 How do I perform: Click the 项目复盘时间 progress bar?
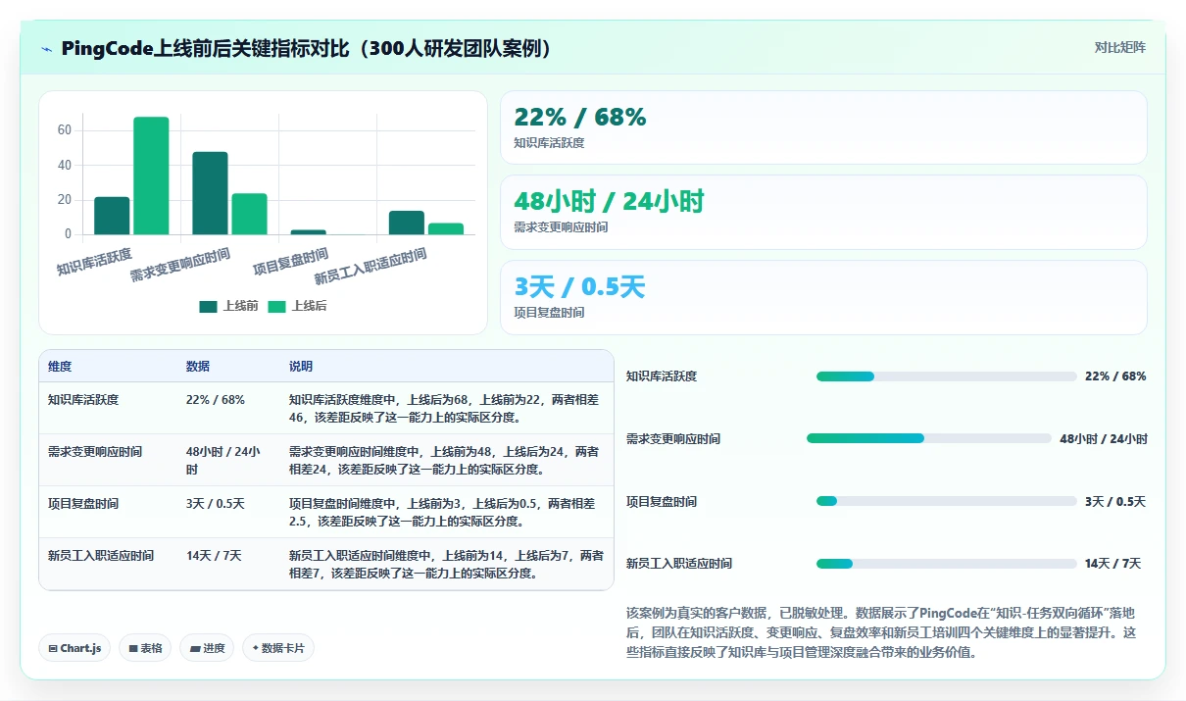click(x=947, y=501)
